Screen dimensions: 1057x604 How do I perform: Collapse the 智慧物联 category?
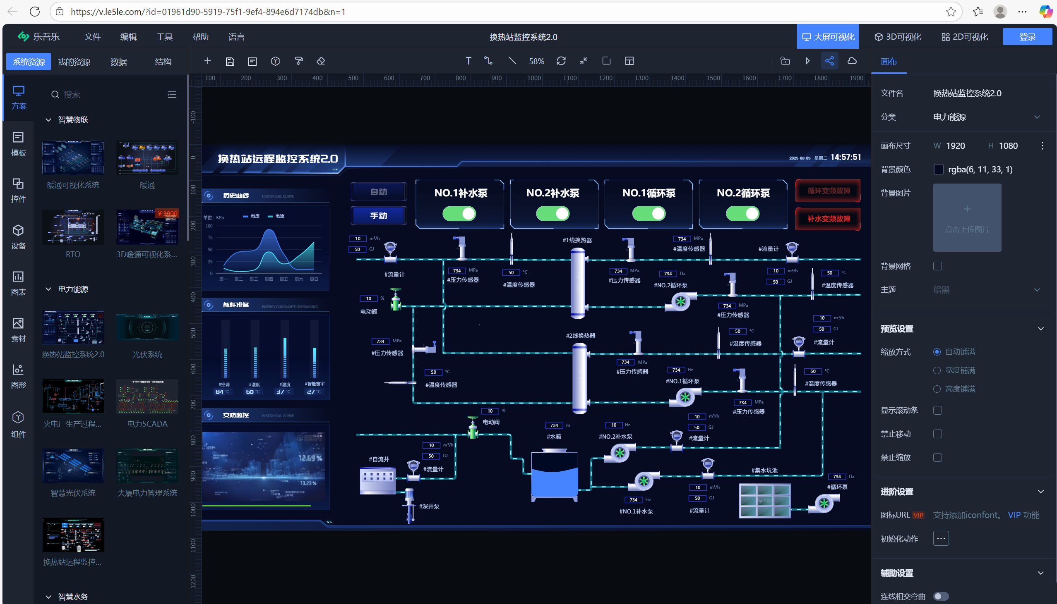(x=48, y=120)
